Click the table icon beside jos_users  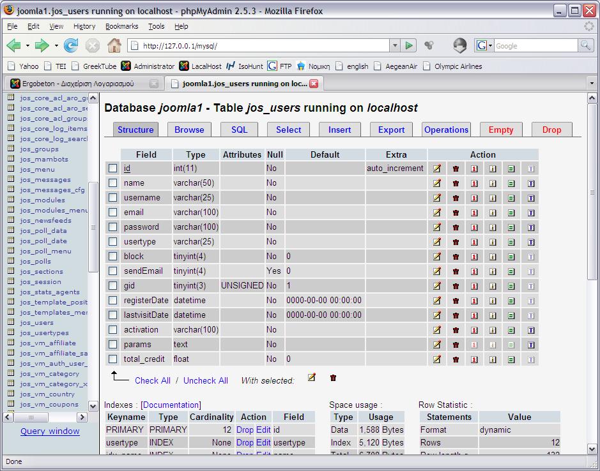[11, 322]
